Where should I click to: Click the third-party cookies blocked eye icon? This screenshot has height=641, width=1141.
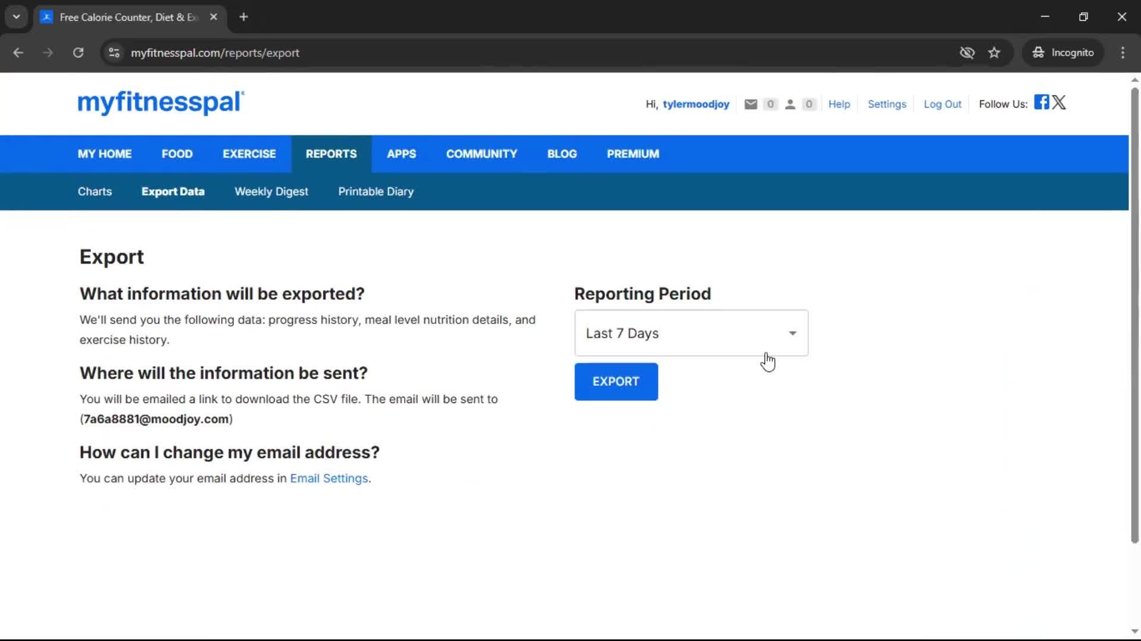[967, 53]
